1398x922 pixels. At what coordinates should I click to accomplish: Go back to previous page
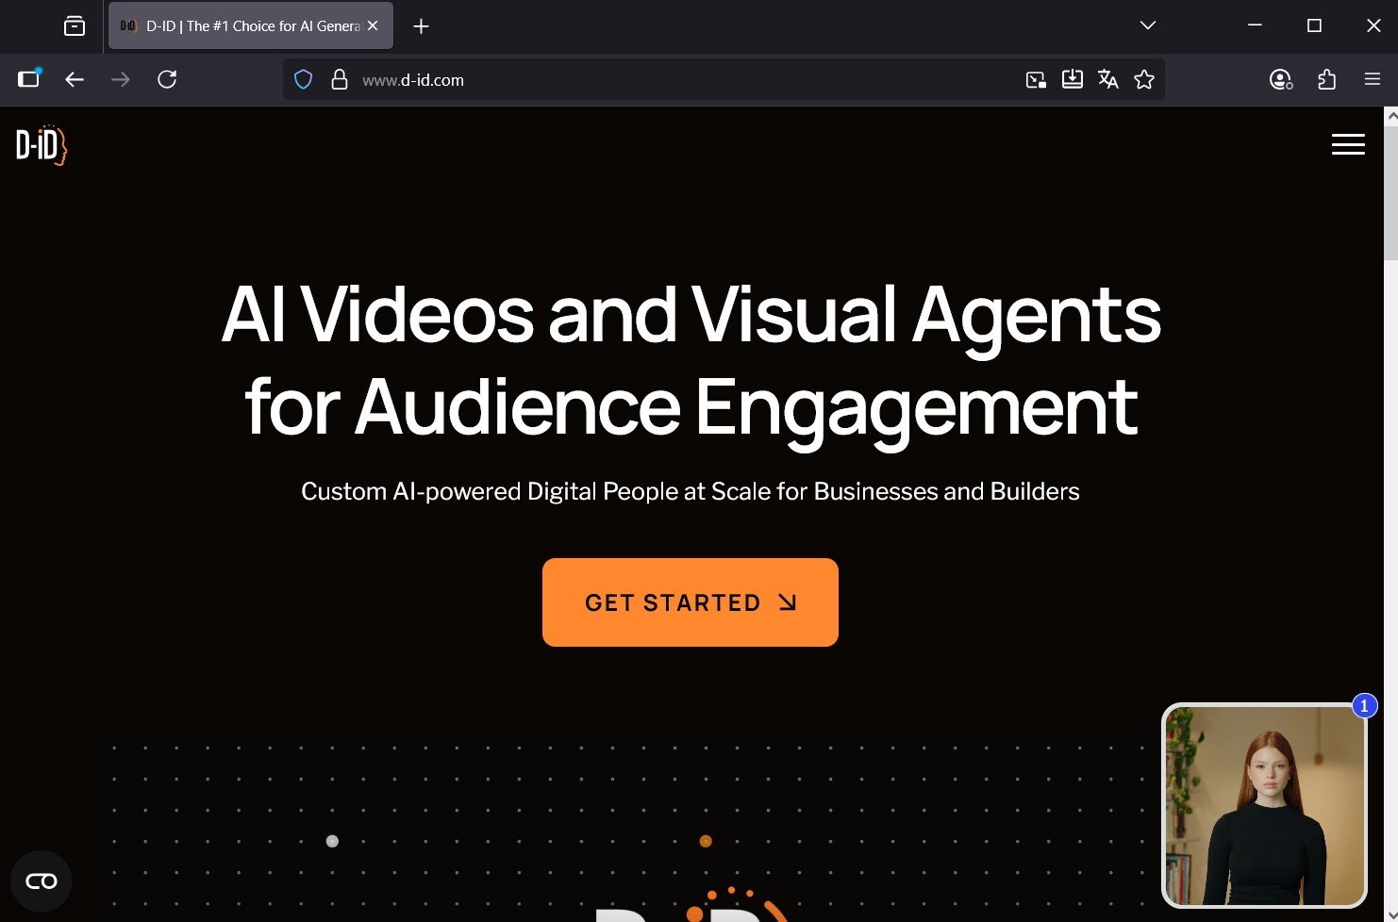point(75,80)
